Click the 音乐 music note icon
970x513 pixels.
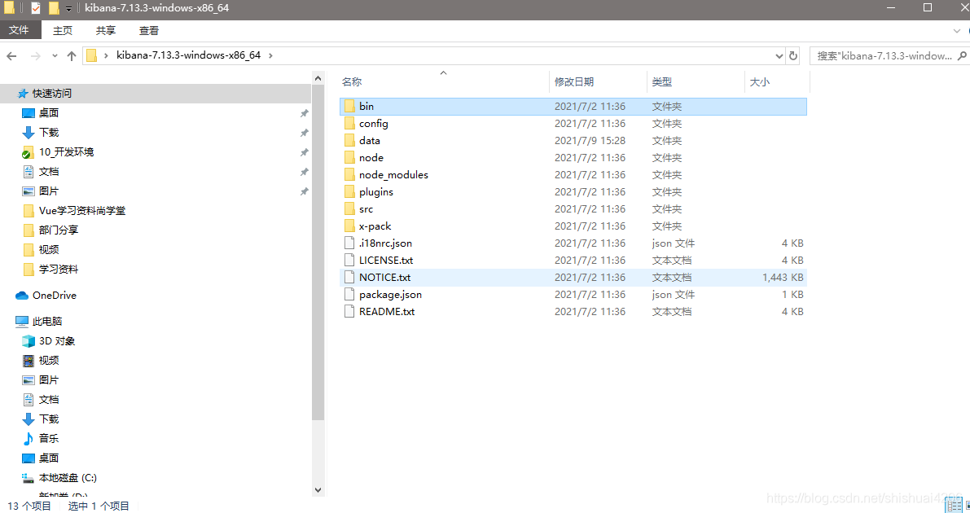coord(29,439)
